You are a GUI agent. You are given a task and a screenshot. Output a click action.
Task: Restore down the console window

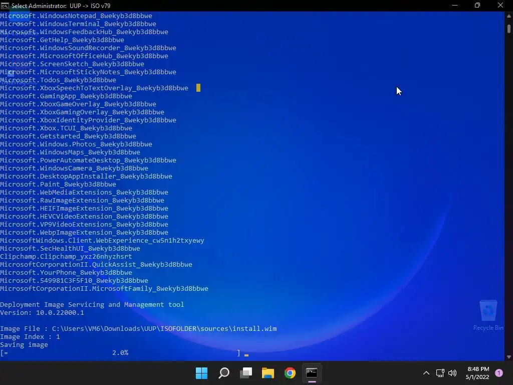coord(477,5)
